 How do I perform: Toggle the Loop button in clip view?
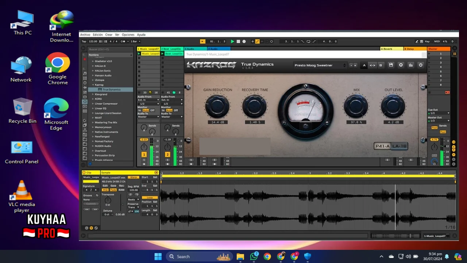pos(150,198)
